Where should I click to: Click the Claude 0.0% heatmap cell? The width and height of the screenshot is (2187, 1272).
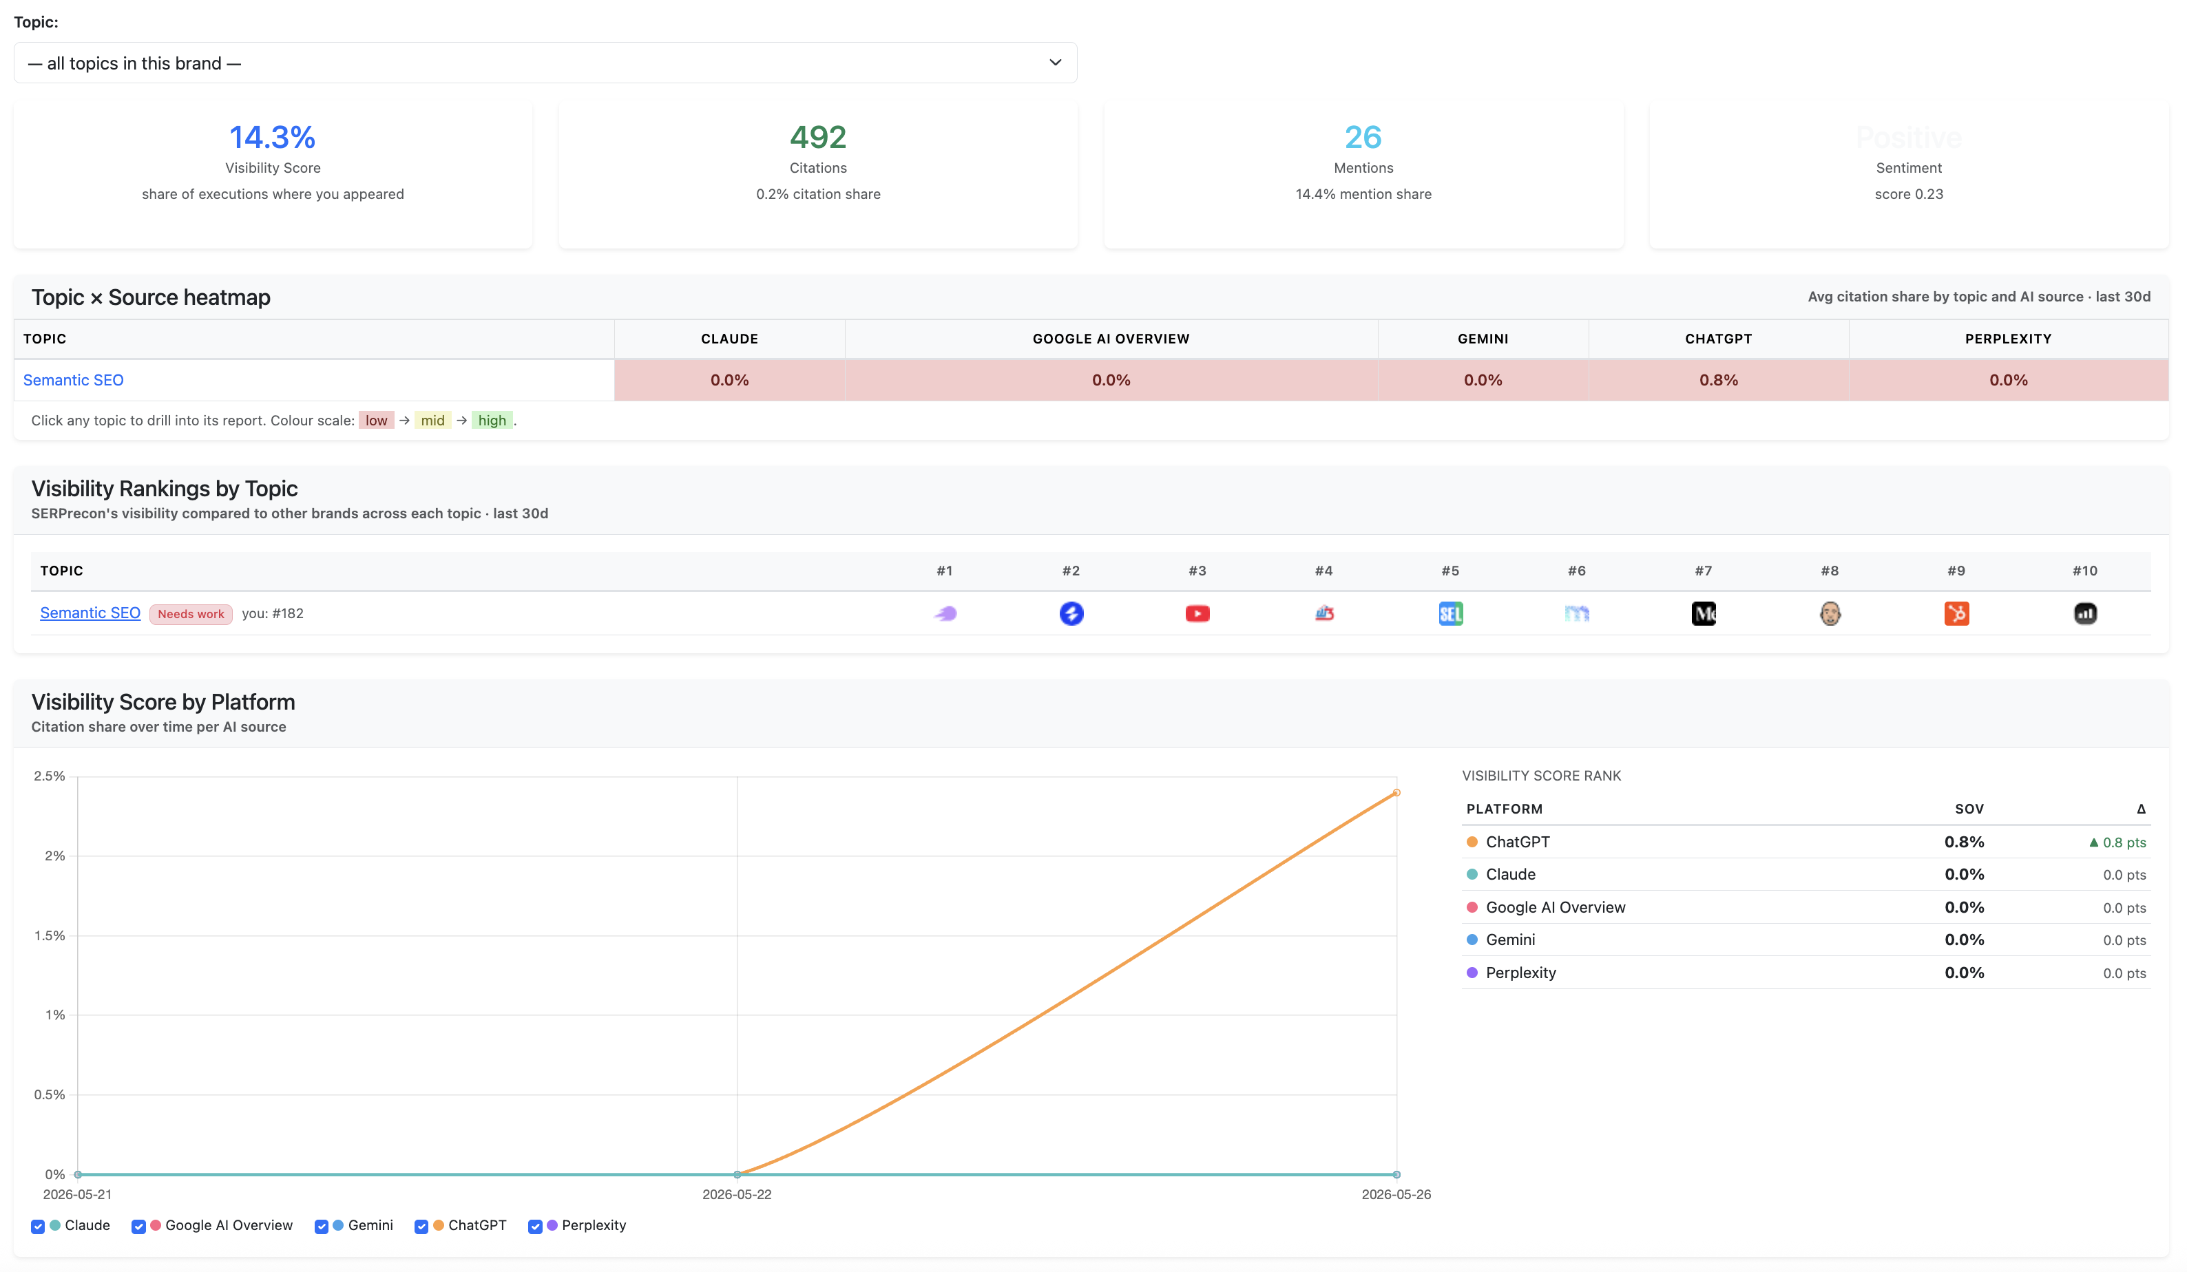729,380
